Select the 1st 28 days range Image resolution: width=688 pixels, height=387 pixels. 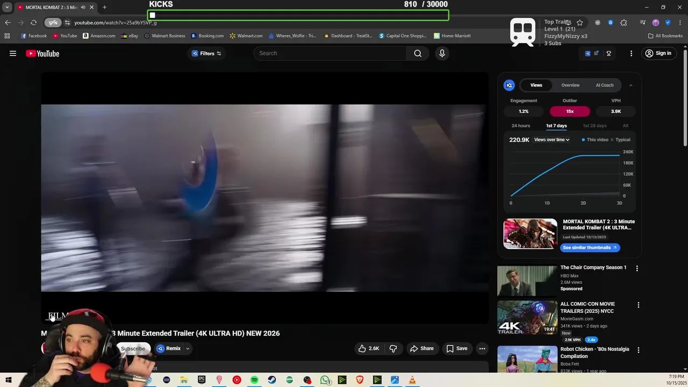click(594, 126)
